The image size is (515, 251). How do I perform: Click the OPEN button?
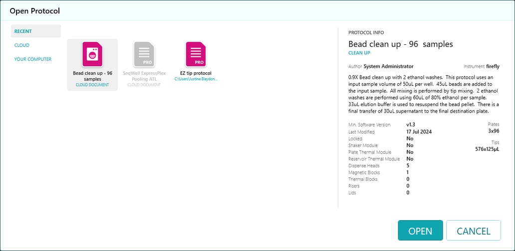coord(420,231)
